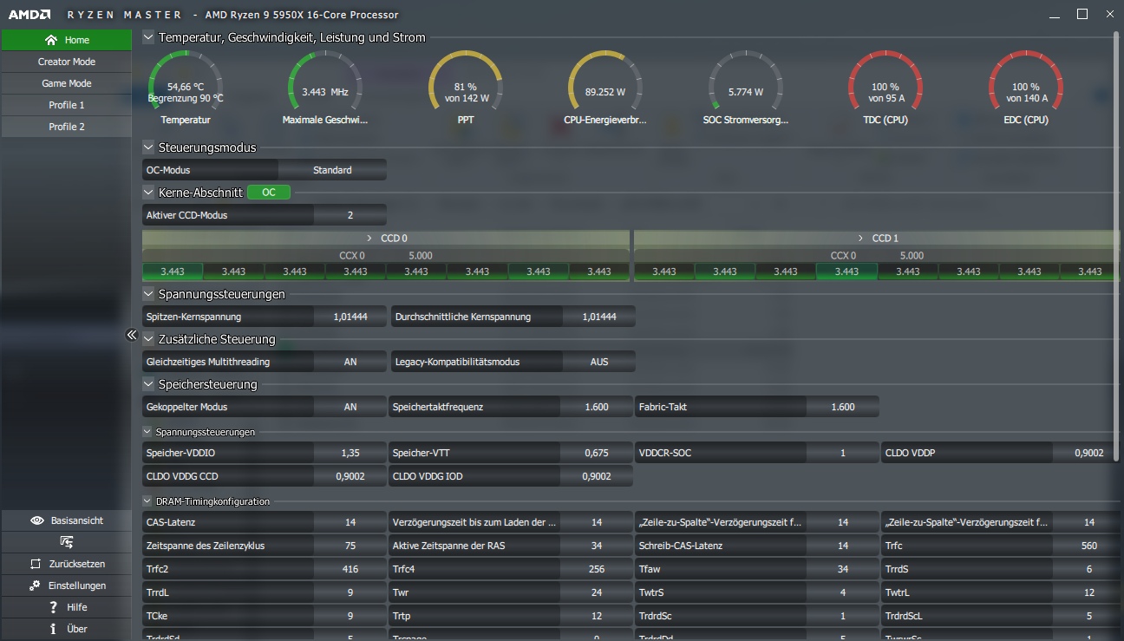Viewport: 1124px width, 641px height.
Task: Click the Hilfe question mark icon
Action: click(x=53, y=607)
